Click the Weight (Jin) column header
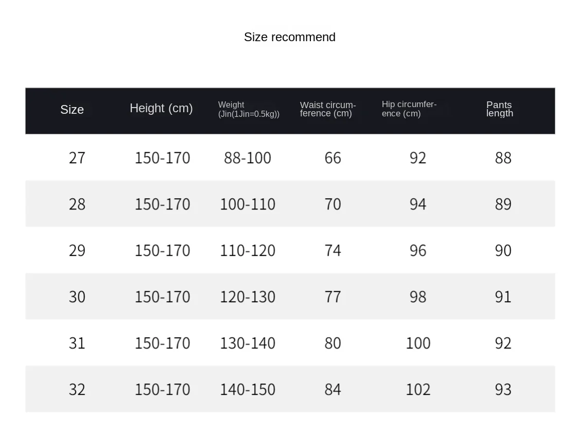Screen dimensions: 579x436 point(249,109)
